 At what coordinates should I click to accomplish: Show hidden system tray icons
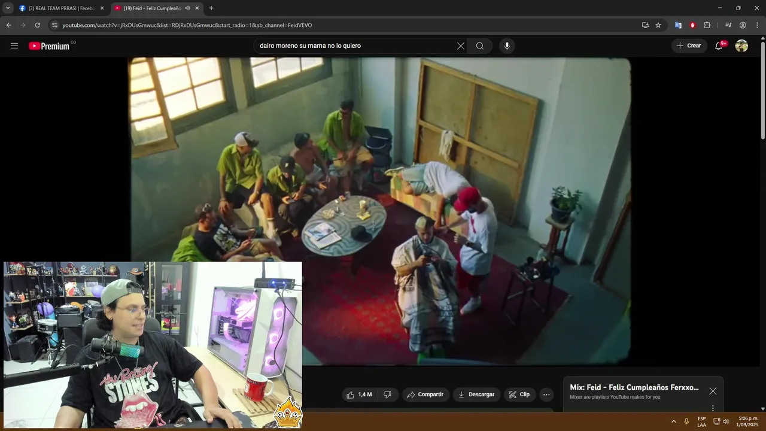coord(674,421)
